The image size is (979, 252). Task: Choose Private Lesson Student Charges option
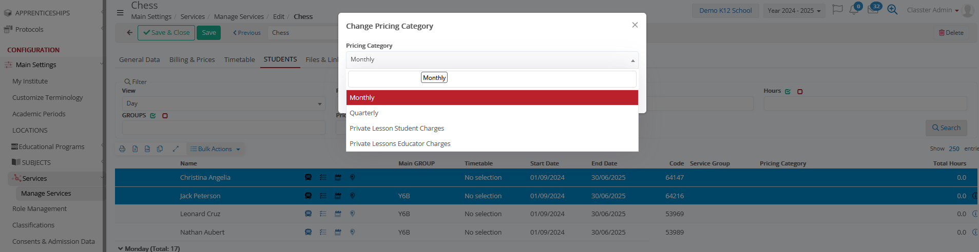point(397,129)
